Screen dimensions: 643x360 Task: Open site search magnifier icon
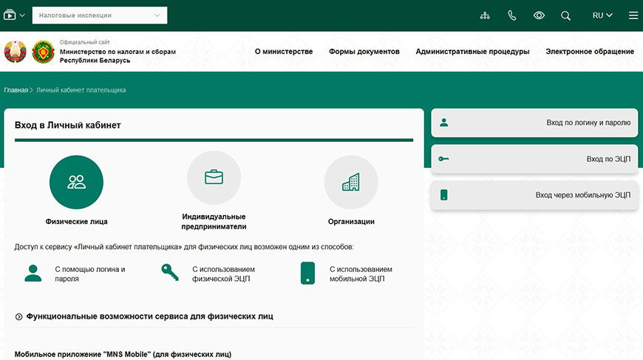coord(565,16)
